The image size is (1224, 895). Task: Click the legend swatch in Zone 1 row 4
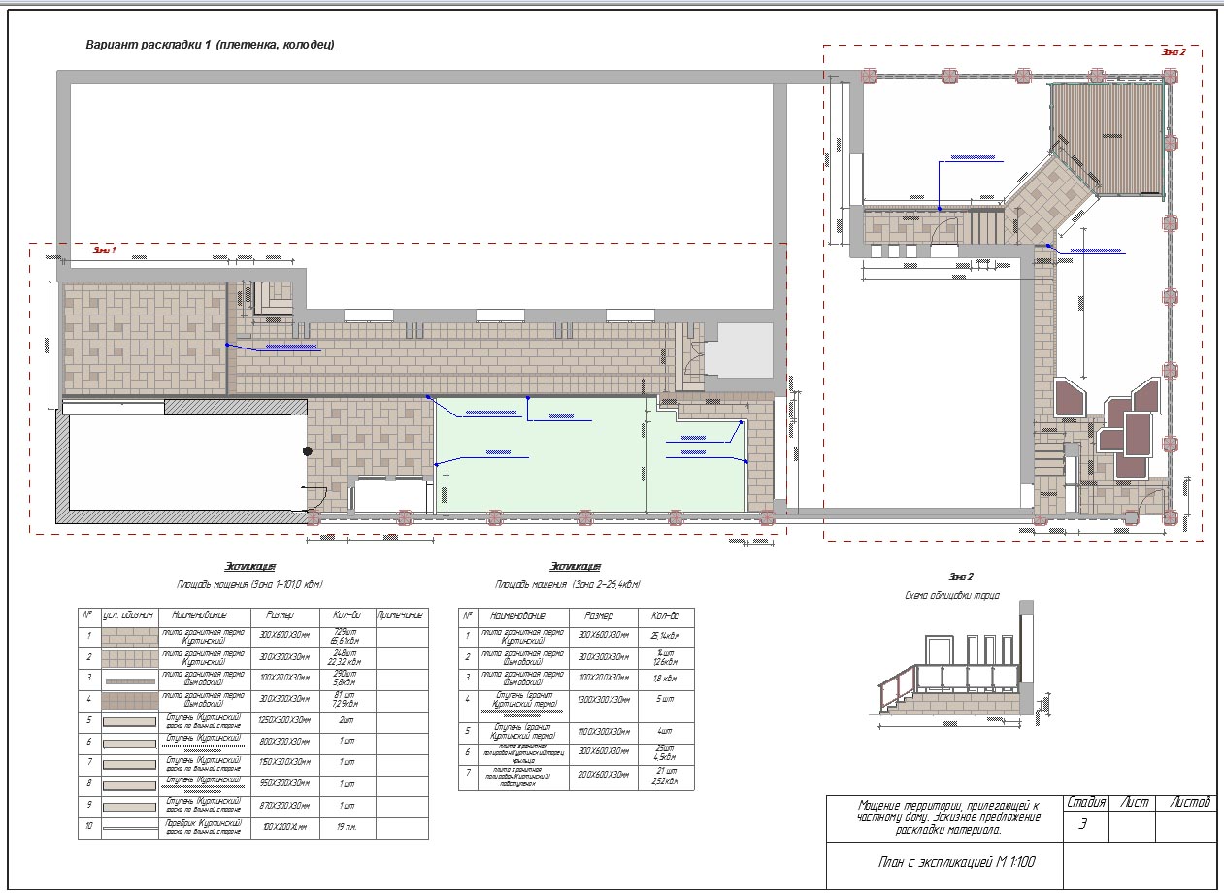[x=130, y=701]
